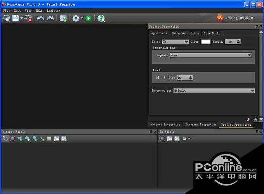Add a polygon hotspot in Hotspot Editor
Image resolution: width=264 pixels, height=194 pixels.
tap(27, 139)
